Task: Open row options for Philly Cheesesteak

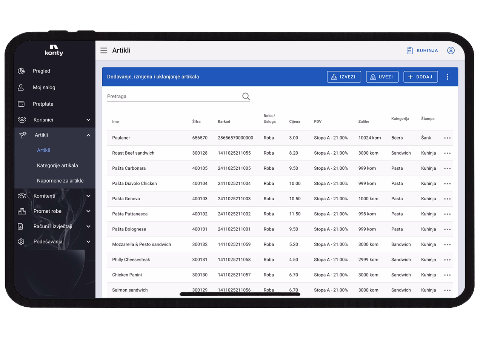Action: pyautogui.click(x=448, y=260)
